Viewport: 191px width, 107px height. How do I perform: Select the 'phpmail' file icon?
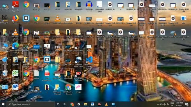[16, 61]
